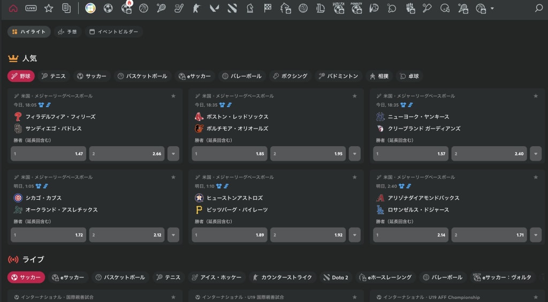Viewport: 548px width, 302px height.
Task: Select the eHorse racing icon
Action: 286,8
